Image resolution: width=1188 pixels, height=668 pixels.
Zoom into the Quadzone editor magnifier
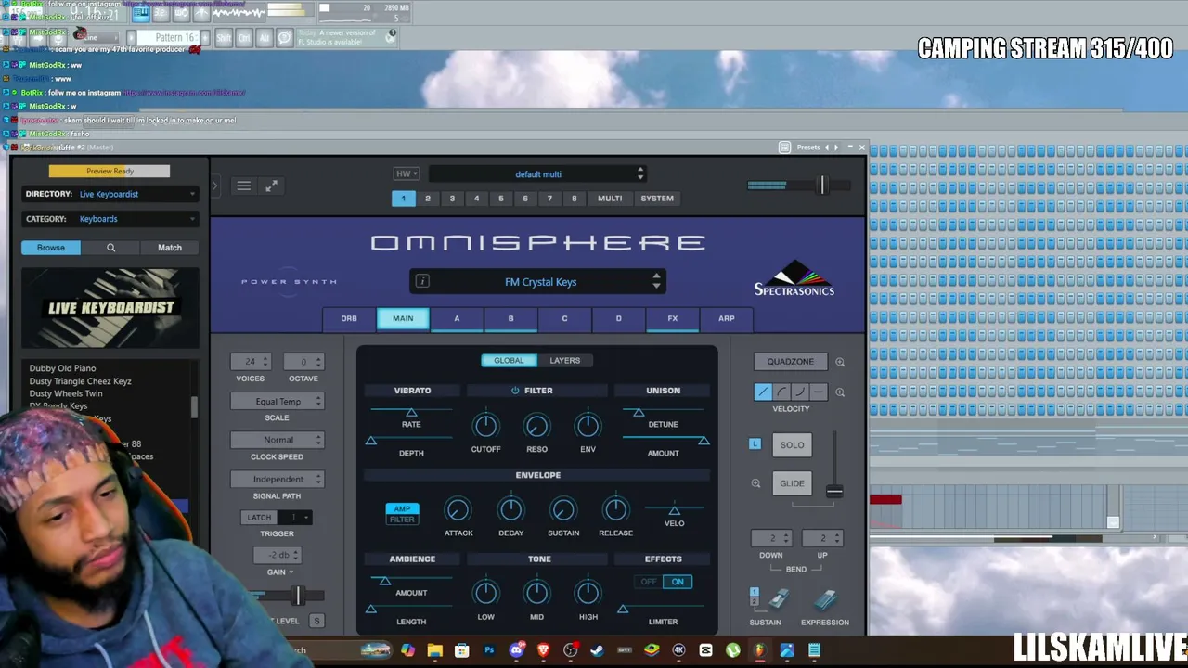pos(840,362)
